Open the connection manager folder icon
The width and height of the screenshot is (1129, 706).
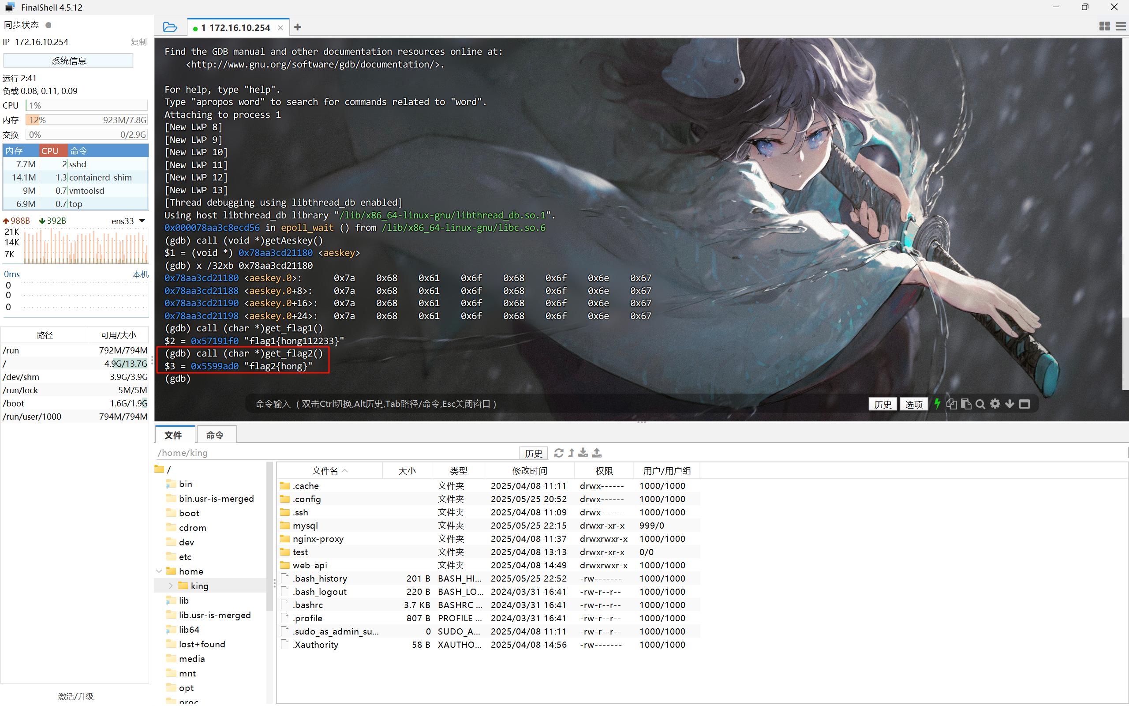(170, 27)
